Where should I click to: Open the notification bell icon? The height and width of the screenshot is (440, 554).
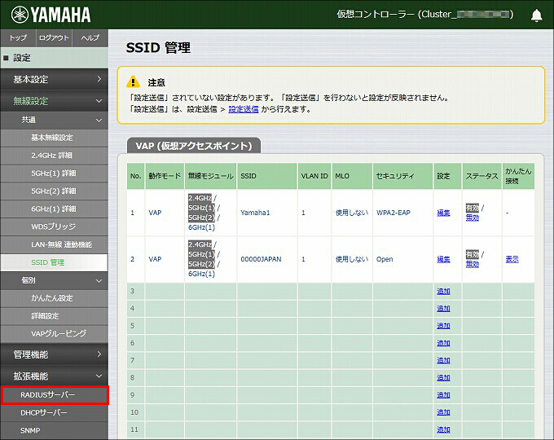(536, 15)
